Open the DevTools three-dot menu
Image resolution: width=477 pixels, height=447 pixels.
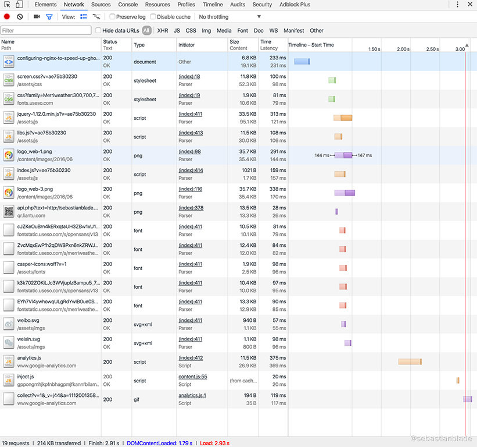457,5
